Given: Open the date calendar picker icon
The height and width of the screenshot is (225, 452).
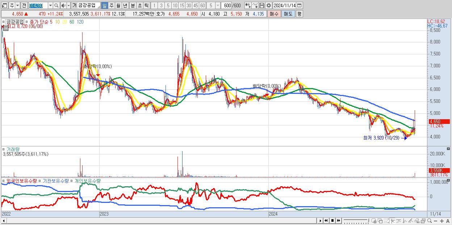Looking at the screenshot, I should click(299, 5).
